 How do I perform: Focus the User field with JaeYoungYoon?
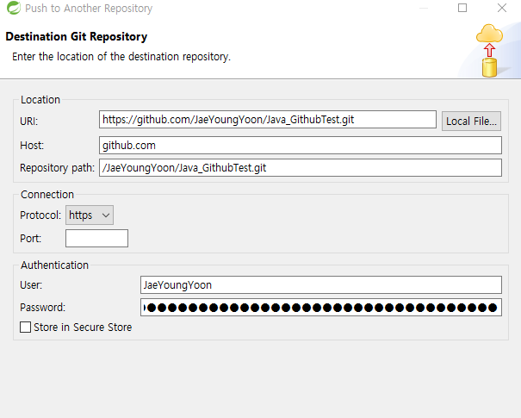point(321,285)
